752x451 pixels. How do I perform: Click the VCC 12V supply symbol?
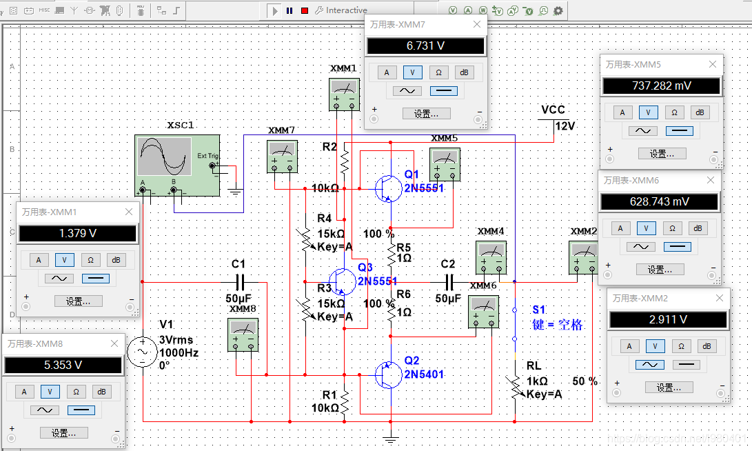554,119
